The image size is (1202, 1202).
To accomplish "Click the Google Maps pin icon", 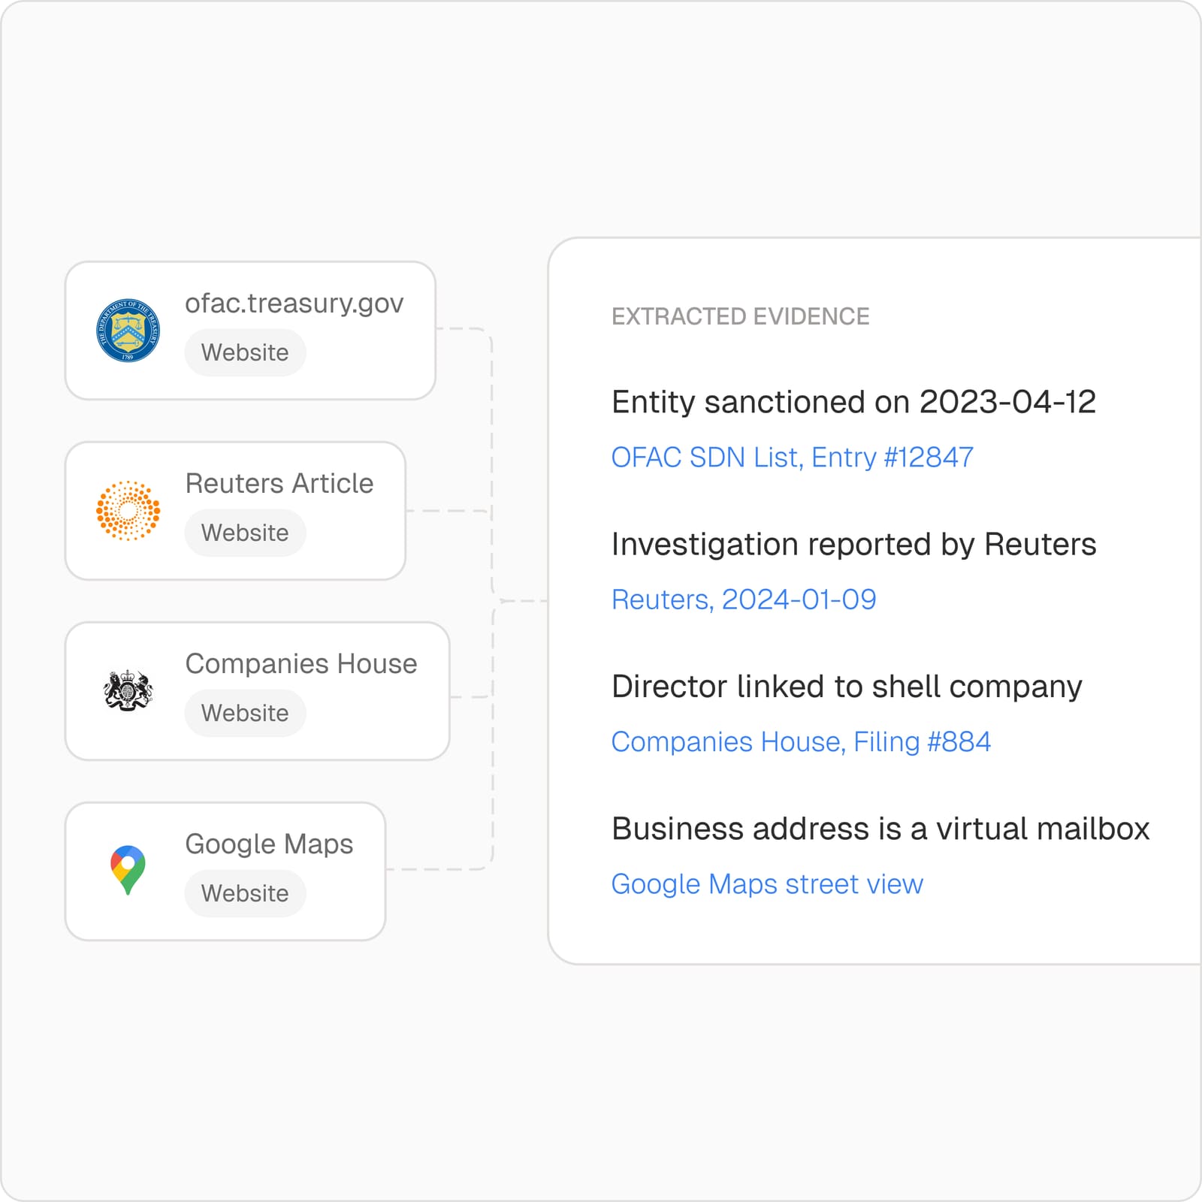I will (x=128, y=870).
